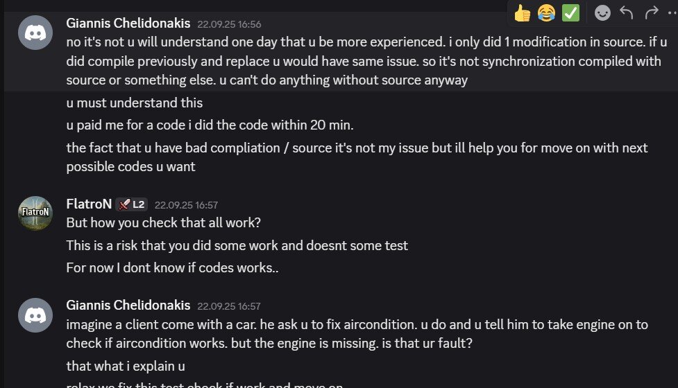Click the 22.09.25 16:56 timestamp
678x388 pixels.
(229, 24)
